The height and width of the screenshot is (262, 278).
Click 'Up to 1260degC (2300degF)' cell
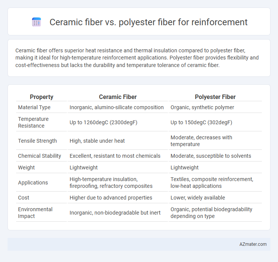pos(103,122)
